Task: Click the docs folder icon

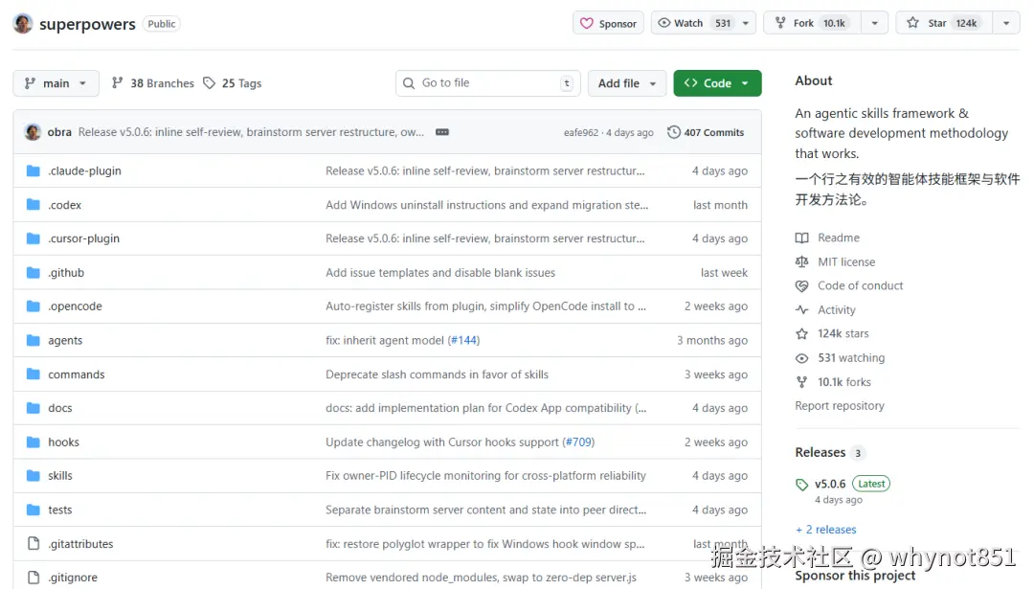Action: [33, 408]
